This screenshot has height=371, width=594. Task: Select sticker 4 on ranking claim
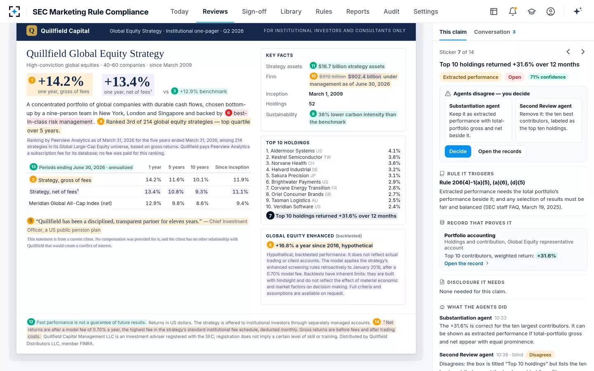101,122
